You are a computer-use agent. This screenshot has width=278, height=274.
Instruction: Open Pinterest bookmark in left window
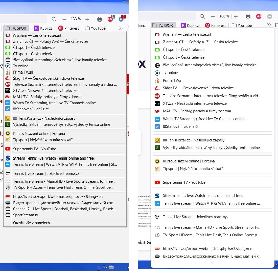point(68,28)
